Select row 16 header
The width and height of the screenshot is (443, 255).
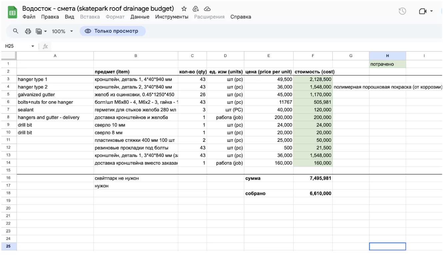tap(8, 178)
